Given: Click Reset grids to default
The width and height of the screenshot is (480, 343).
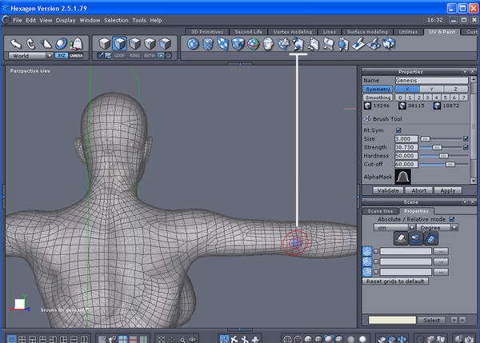Looking at the screenshot, I should tap(397, 281).
